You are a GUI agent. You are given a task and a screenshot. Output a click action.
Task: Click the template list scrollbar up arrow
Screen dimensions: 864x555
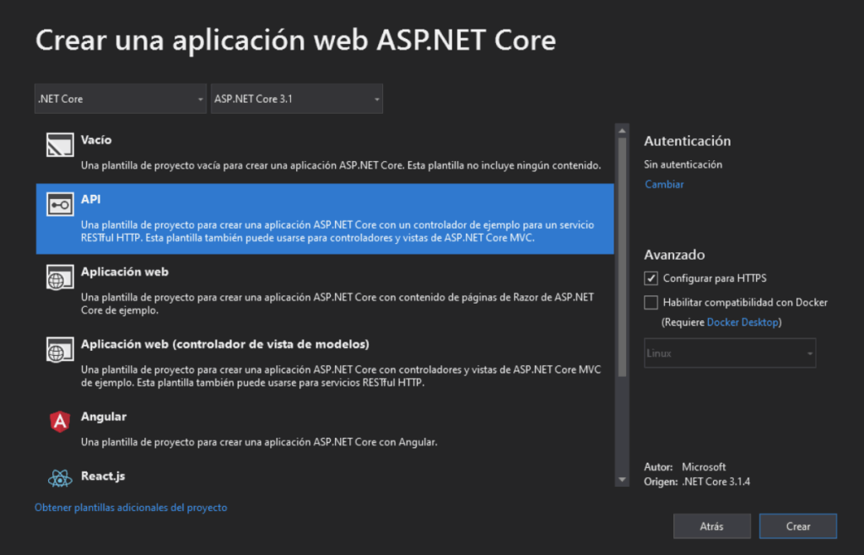point(623,131)
